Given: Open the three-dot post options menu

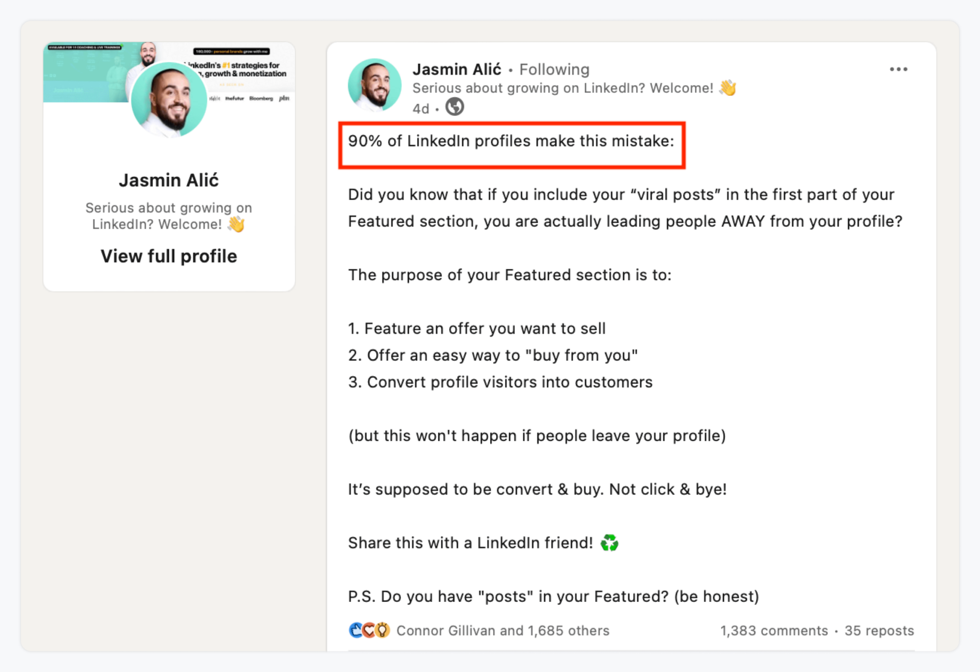Looking at the screenshot, I should click(x=898, y=69).
